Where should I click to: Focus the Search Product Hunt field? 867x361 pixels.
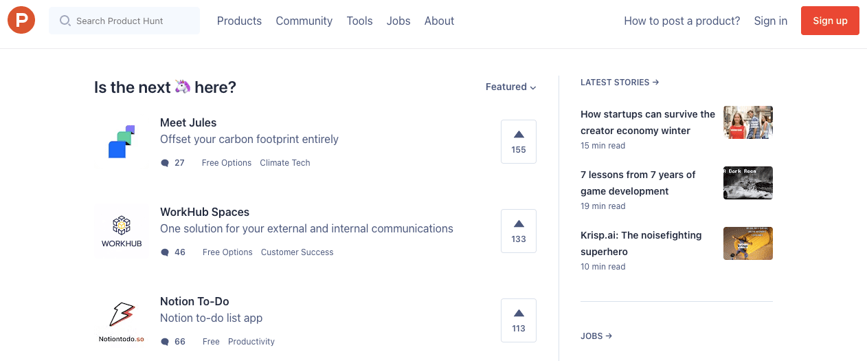coord(124,21)
